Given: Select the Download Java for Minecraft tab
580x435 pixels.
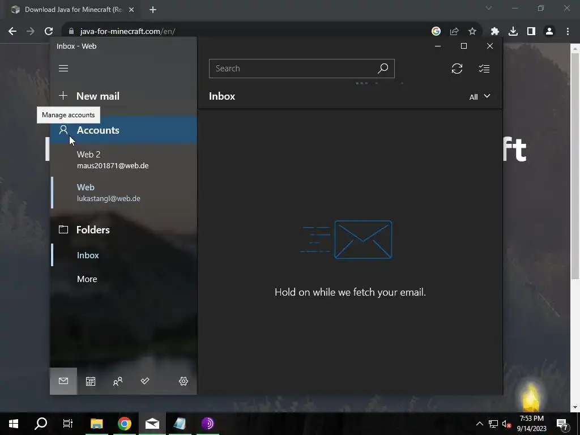Looking at the screenshot, I should 72,10.
